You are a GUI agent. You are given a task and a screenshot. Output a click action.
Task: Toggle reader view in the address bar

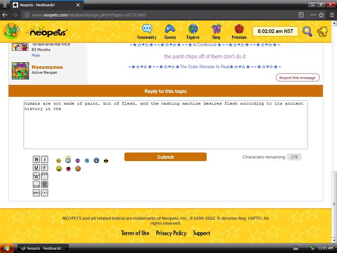[x=301, y=15]
